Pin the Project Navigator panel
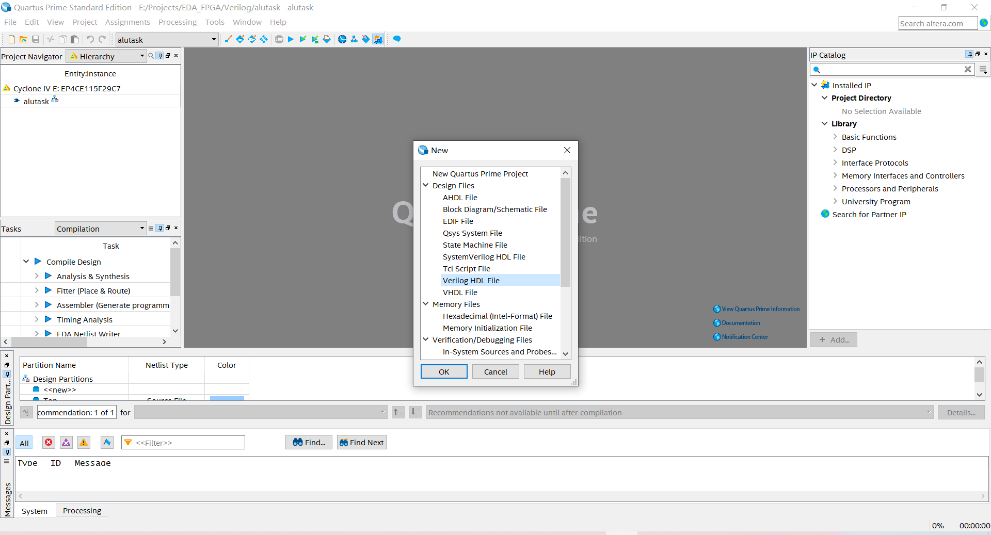Viewport: 991px width, 535px height. 160,56
